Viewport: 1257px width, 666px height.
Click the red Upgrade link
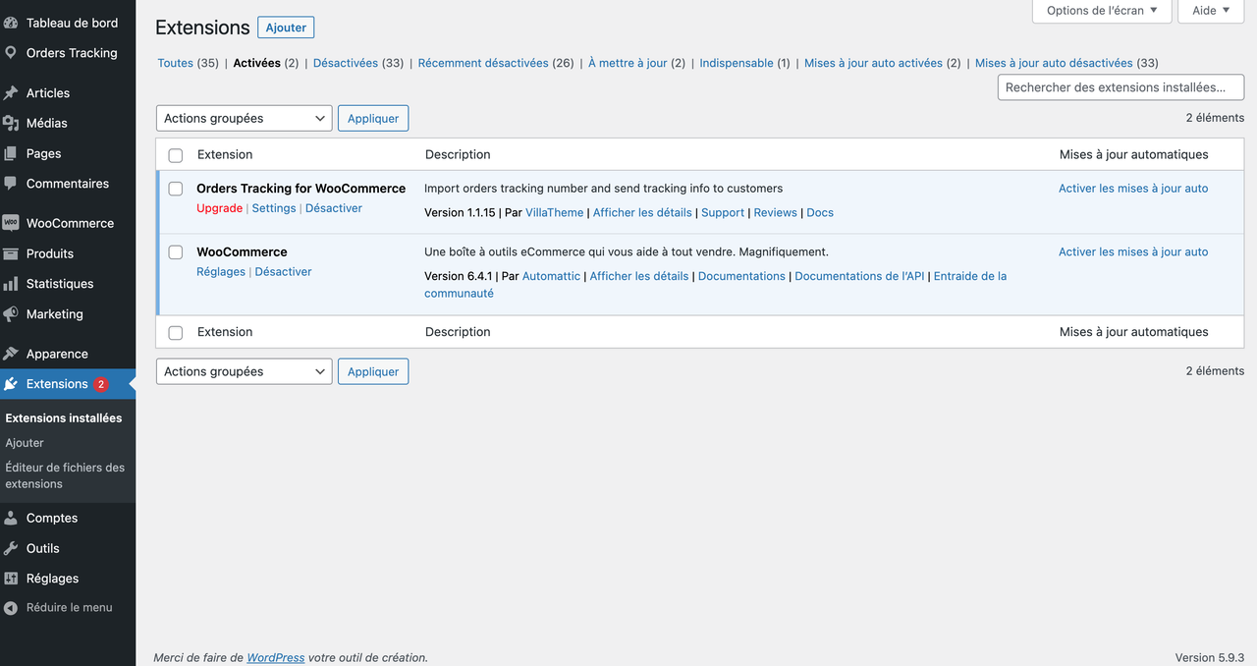tap(219, 208)
